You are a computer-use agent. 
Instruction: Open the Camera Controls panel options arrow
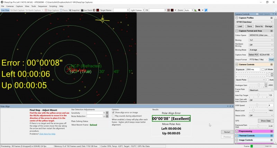pyautogui.click(x=273, y=14)
